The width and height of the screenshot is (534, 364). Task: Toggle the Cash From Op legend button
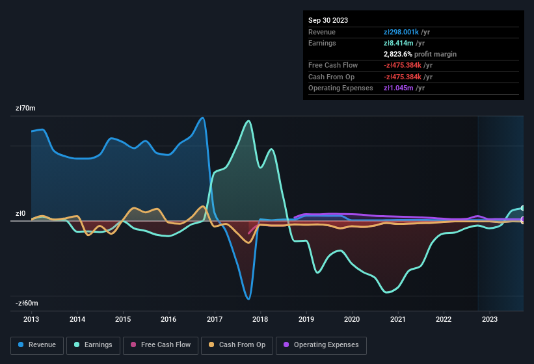click(237, 345)
